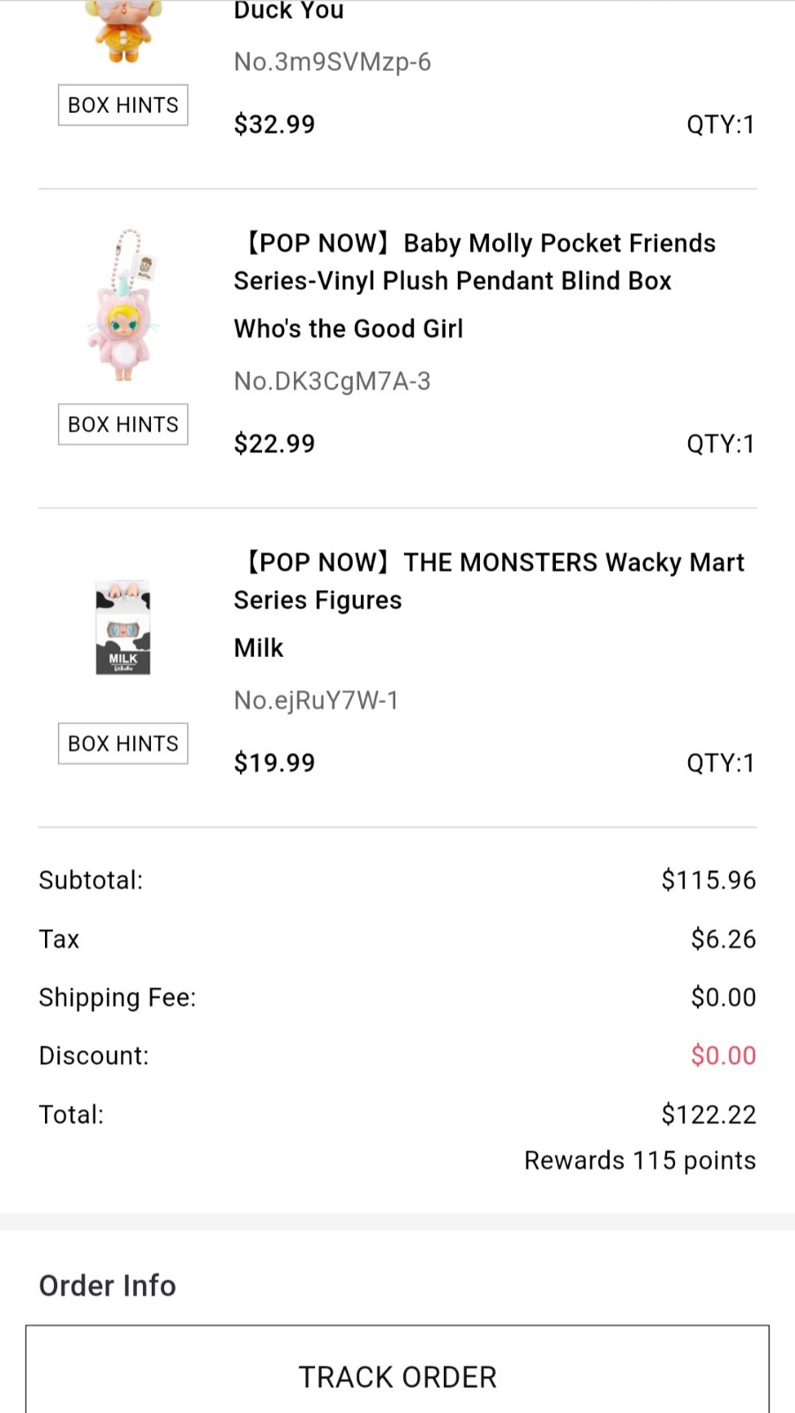
Task: Tap item number No.ejRuY7W-1
Action: [x=316, y=700]
